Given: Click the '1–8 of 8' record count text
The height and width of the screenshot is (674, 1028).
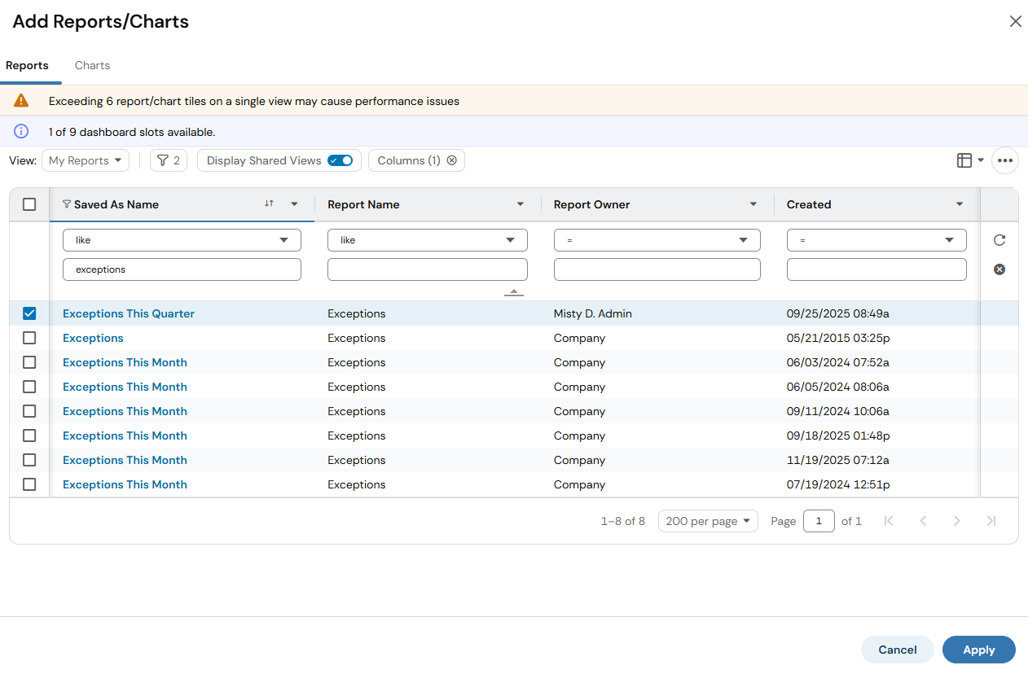Looking at the screenshot, I should coord(623,521).
